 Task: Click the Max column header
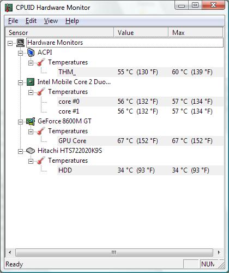point(196,32)
